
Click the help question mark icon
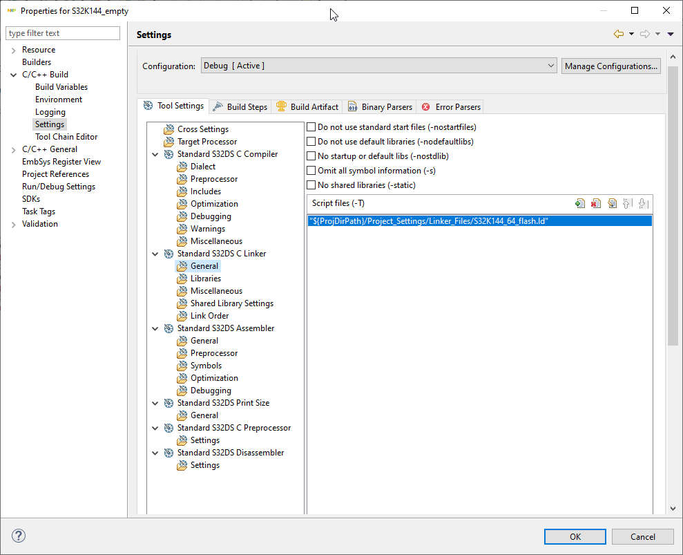(x=19, y=536)
